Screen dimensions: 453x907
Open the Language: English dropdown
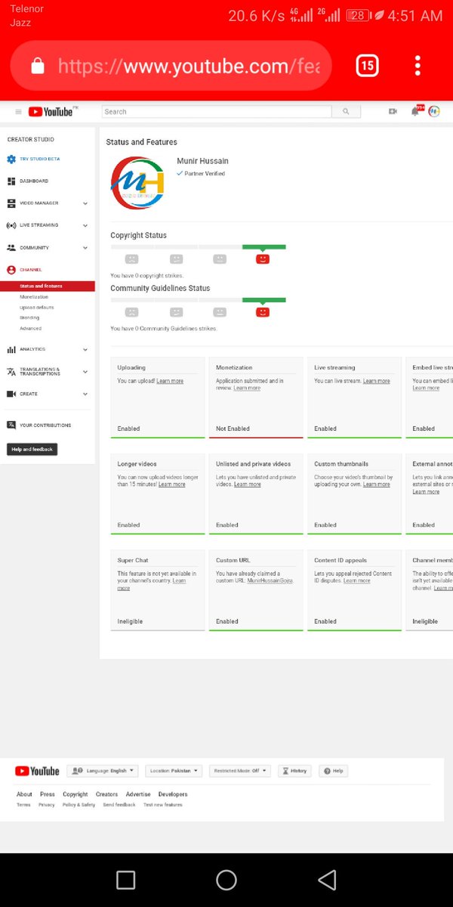click(103, 771)
